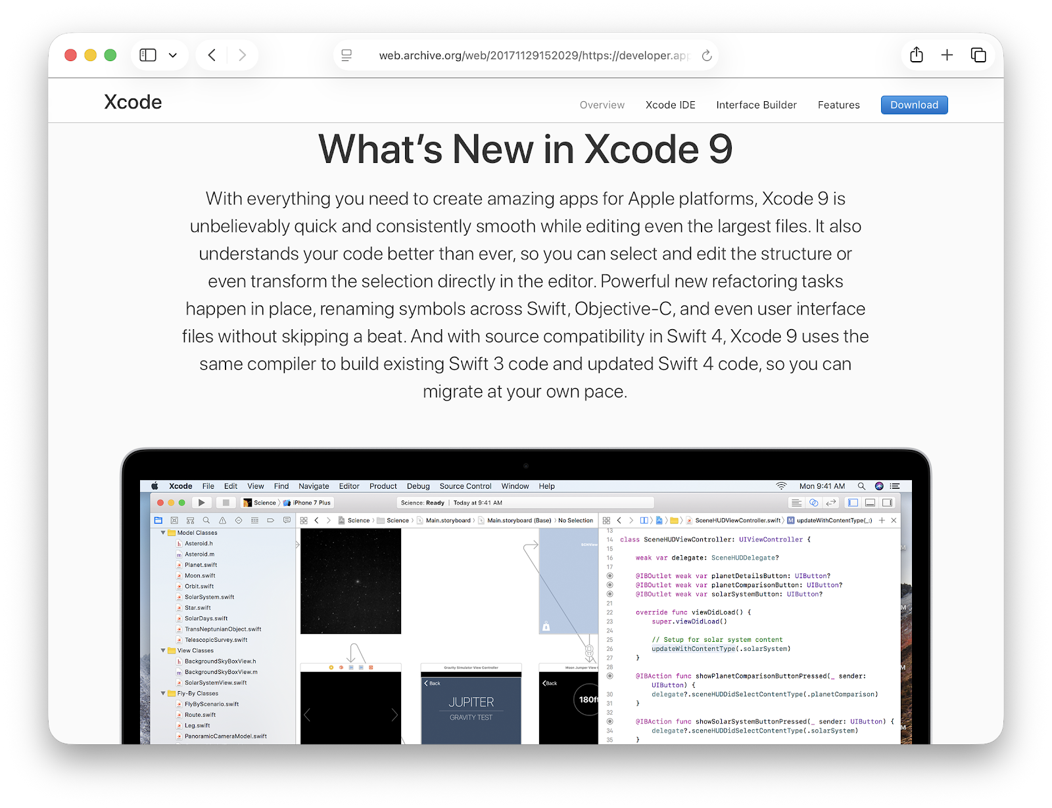Viewport: 1052px width, 808px height.
Task: Open updateWithContentType method jump bar item
Action: 830,520
